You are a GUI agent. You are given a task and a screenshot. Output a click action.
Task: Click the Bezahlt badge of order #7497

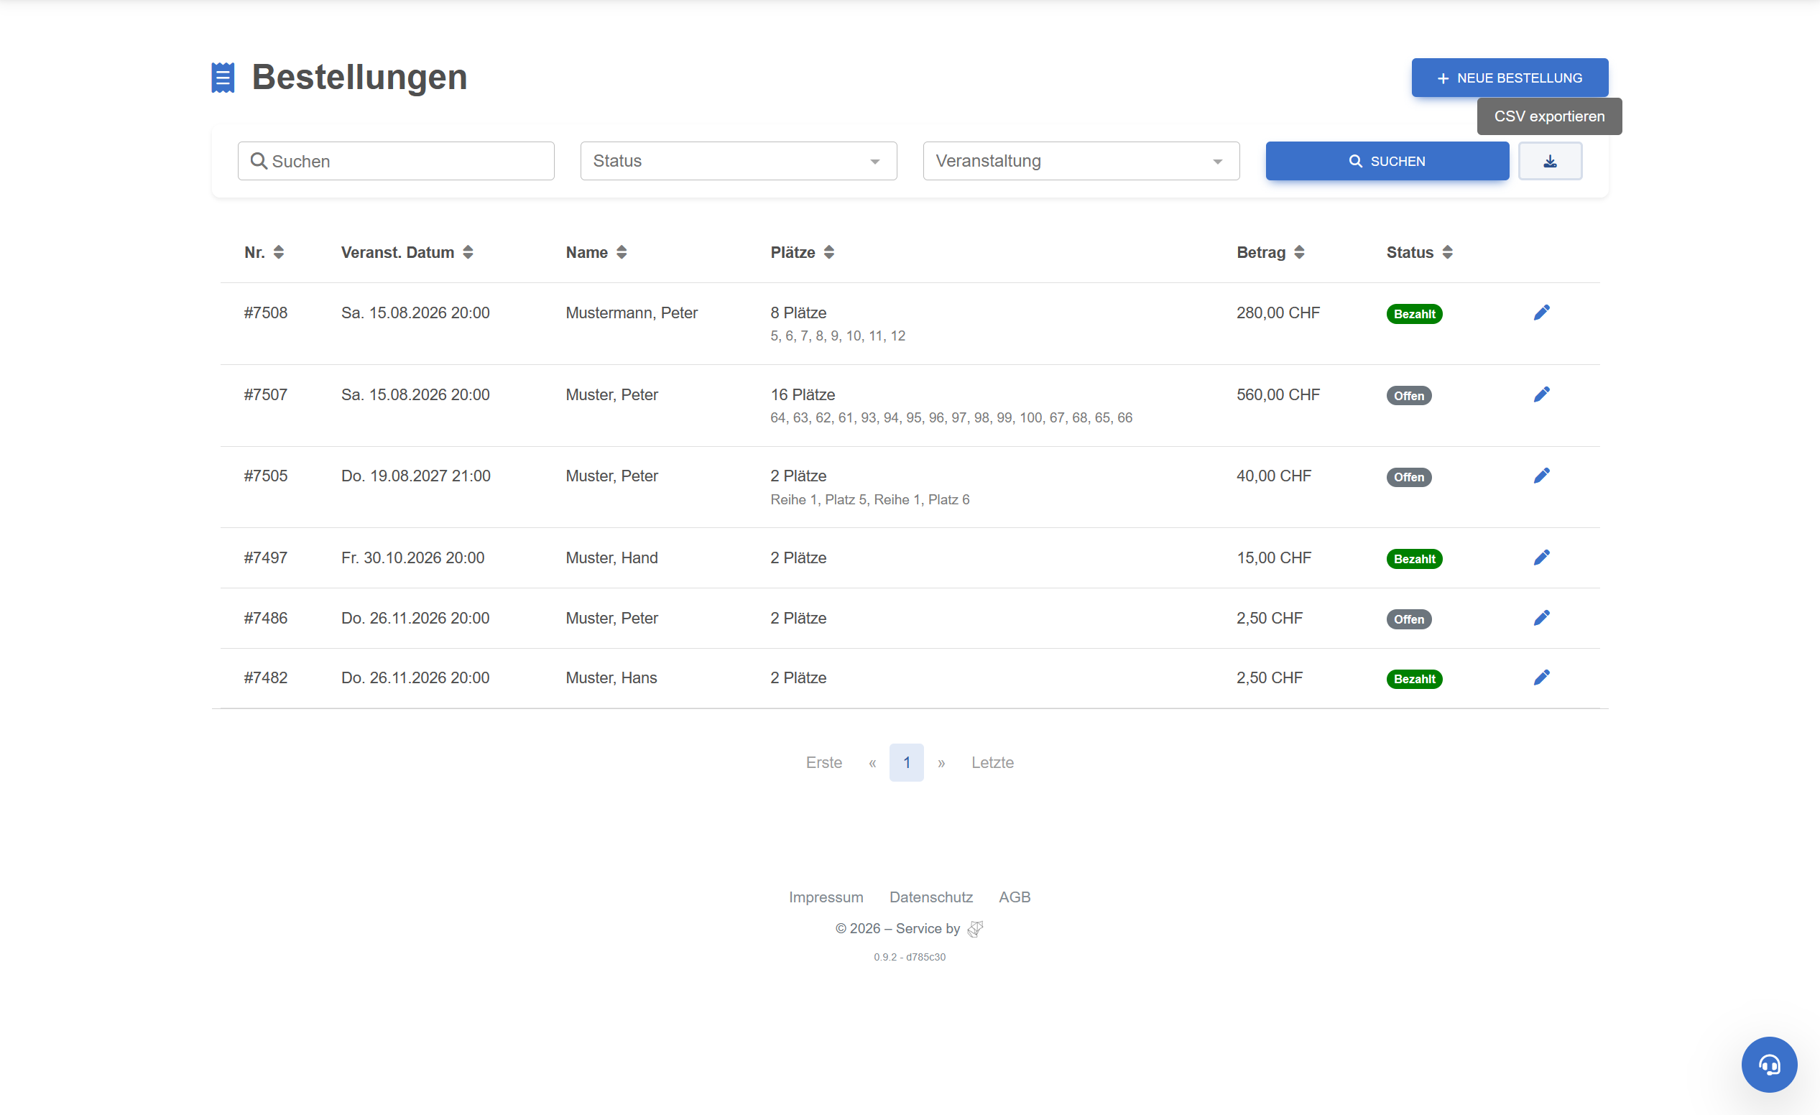coord(1414,559)
